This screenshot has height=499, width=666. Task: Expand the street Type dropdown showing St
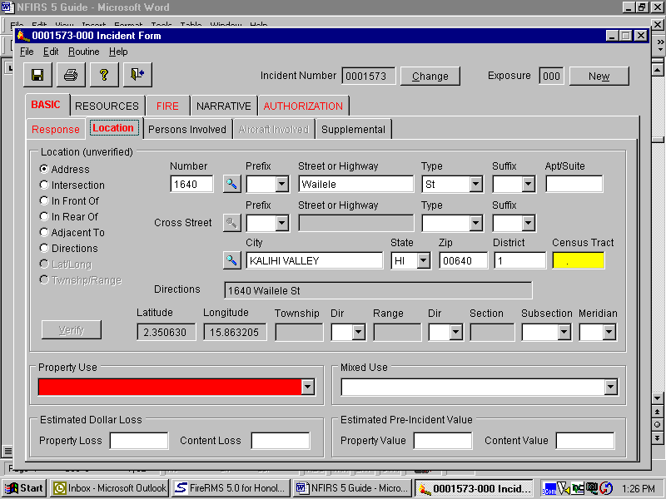tap(475, 184)
